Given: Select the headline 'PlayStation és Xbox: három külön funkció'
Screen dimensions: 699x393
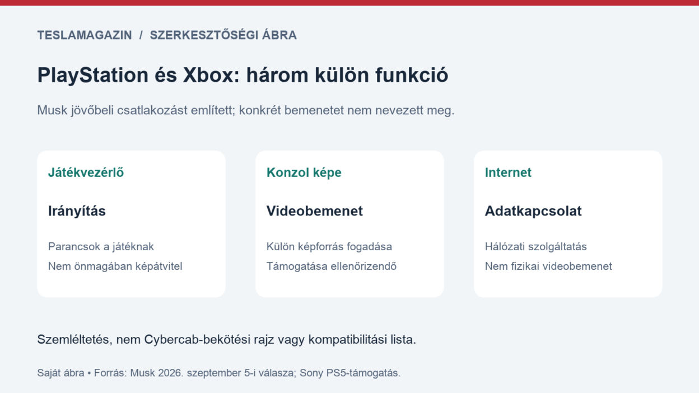Looking at the screenshot, I should (x=243, y=75).
